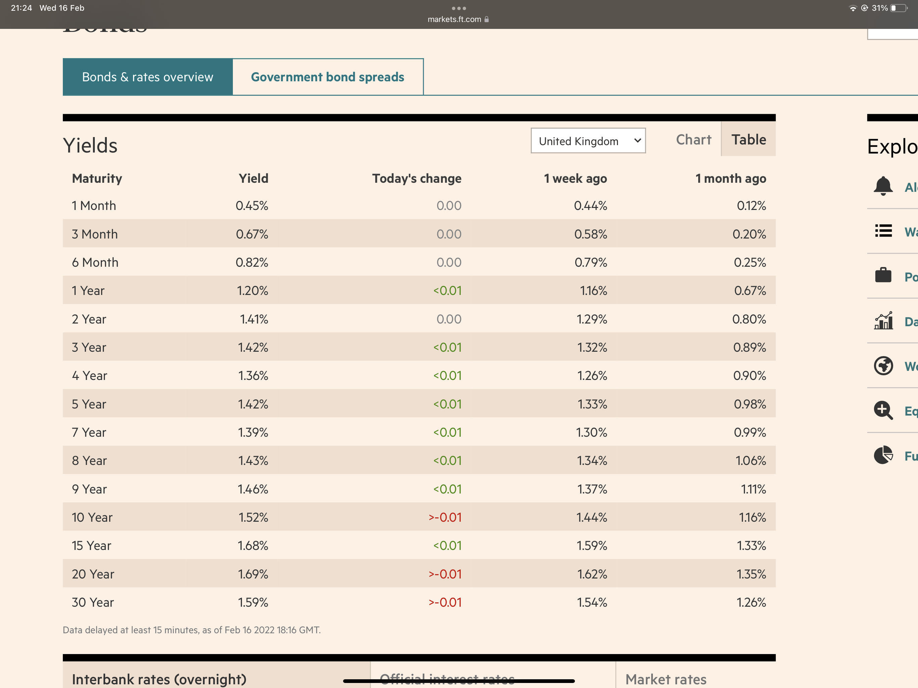Select the 2 Year maturity label
Screen dimensions: 918x688
pyautogui.click(x=89, y=319)
